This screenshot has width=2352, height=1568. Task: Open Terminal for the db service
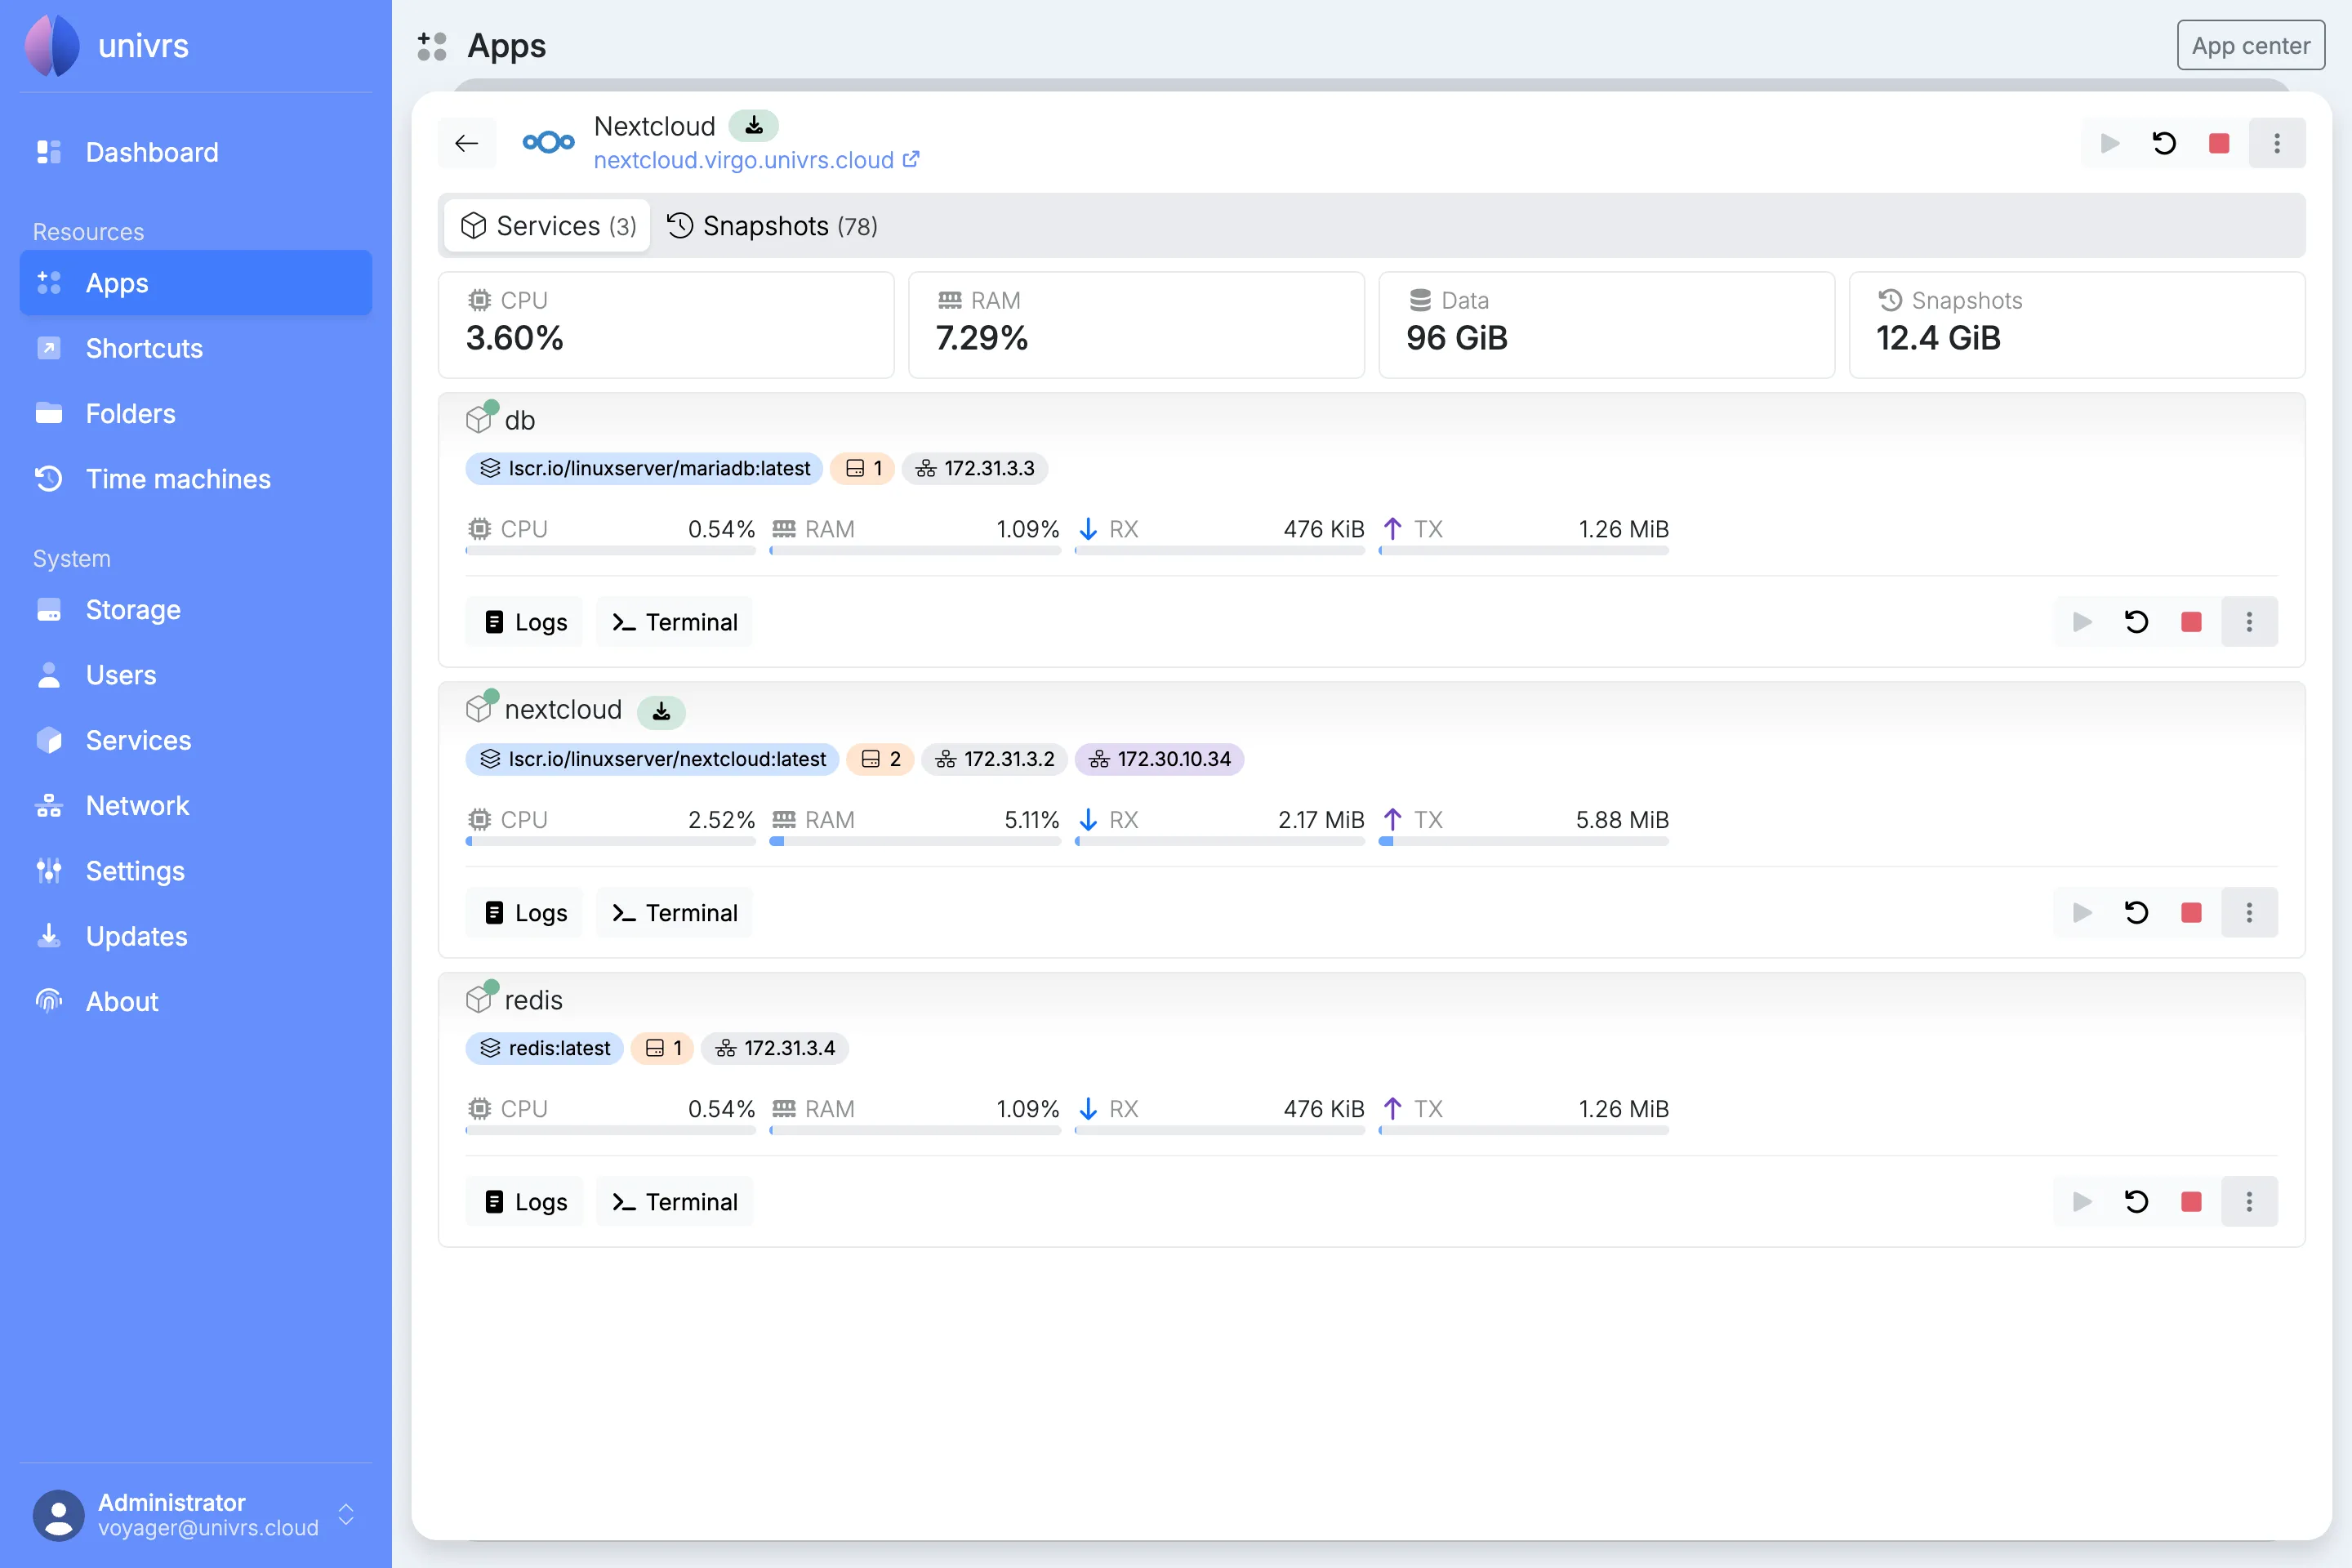(x=675, y=622)
